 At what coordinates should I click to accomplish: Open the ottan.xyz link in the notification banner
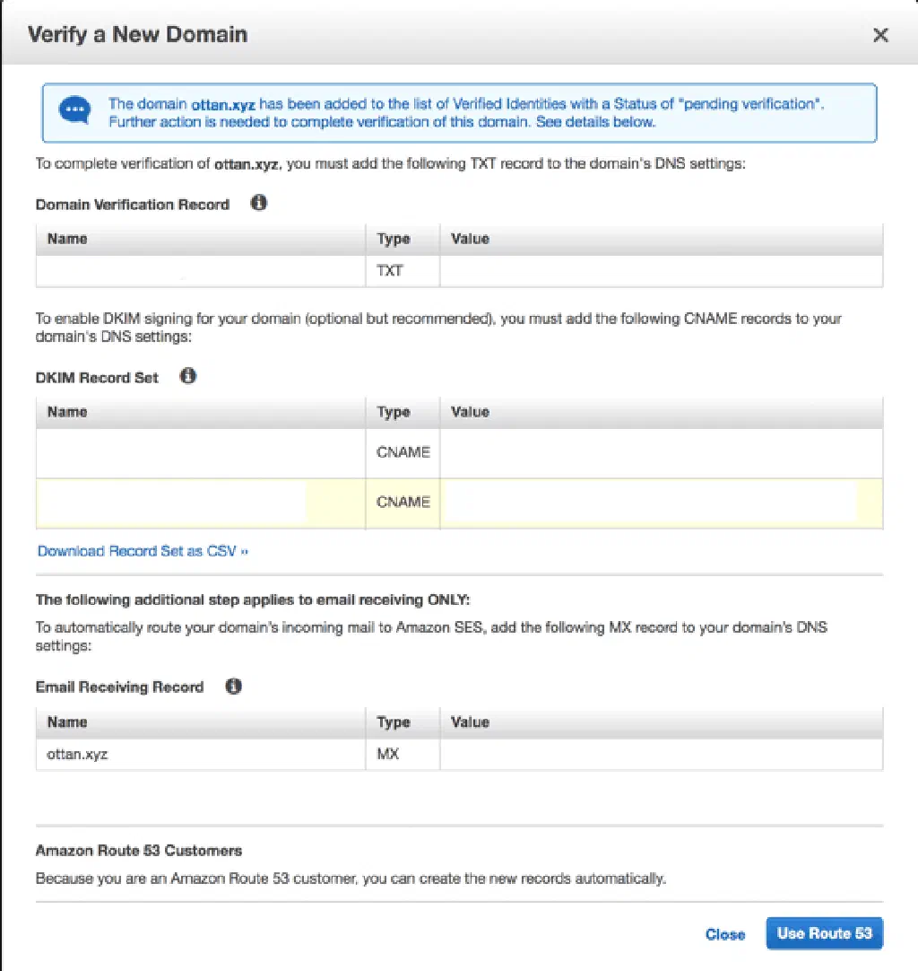(x=223, y=104)
